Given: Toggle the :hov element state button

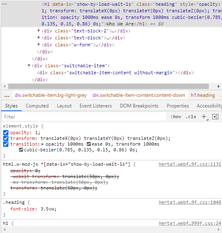Looking at the screenshot, I should [x=176, y=116].
